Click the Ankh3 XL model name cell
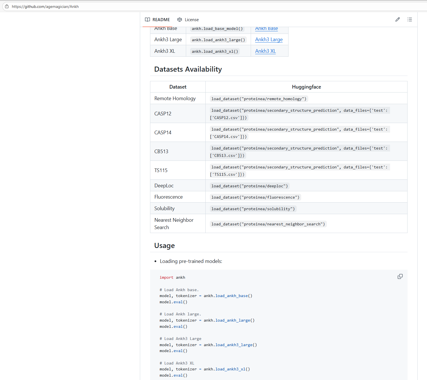The height and width of the screenshot is (380, 427). pos(168,51)
